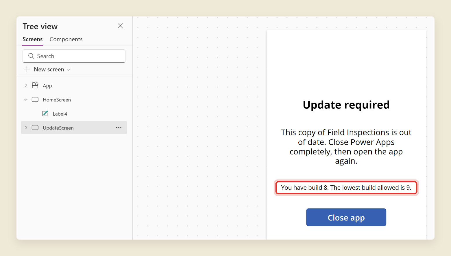Expand the App tree node
451x256 pixels.
tap(26, 85)
